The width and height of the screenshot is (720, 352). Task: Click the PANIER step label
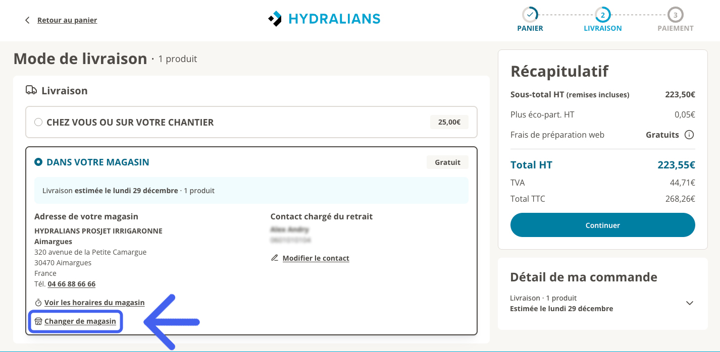(530, 29)
